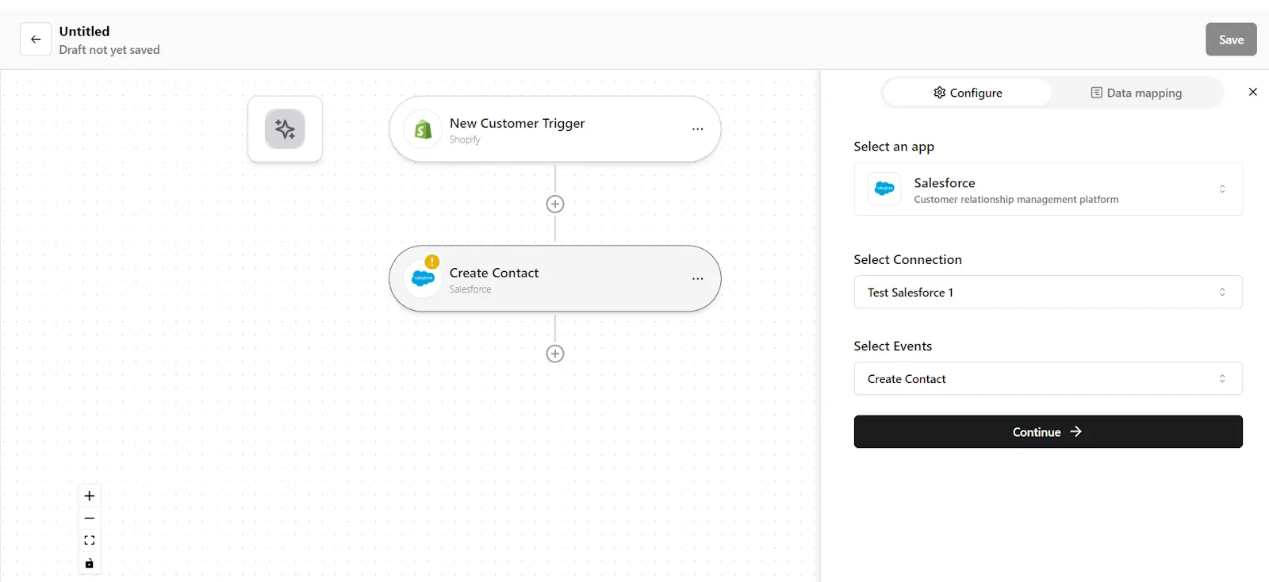This screenshot has width=1269, height=582.
Task: Click the 'Select Connection' label
Action: 907,259
